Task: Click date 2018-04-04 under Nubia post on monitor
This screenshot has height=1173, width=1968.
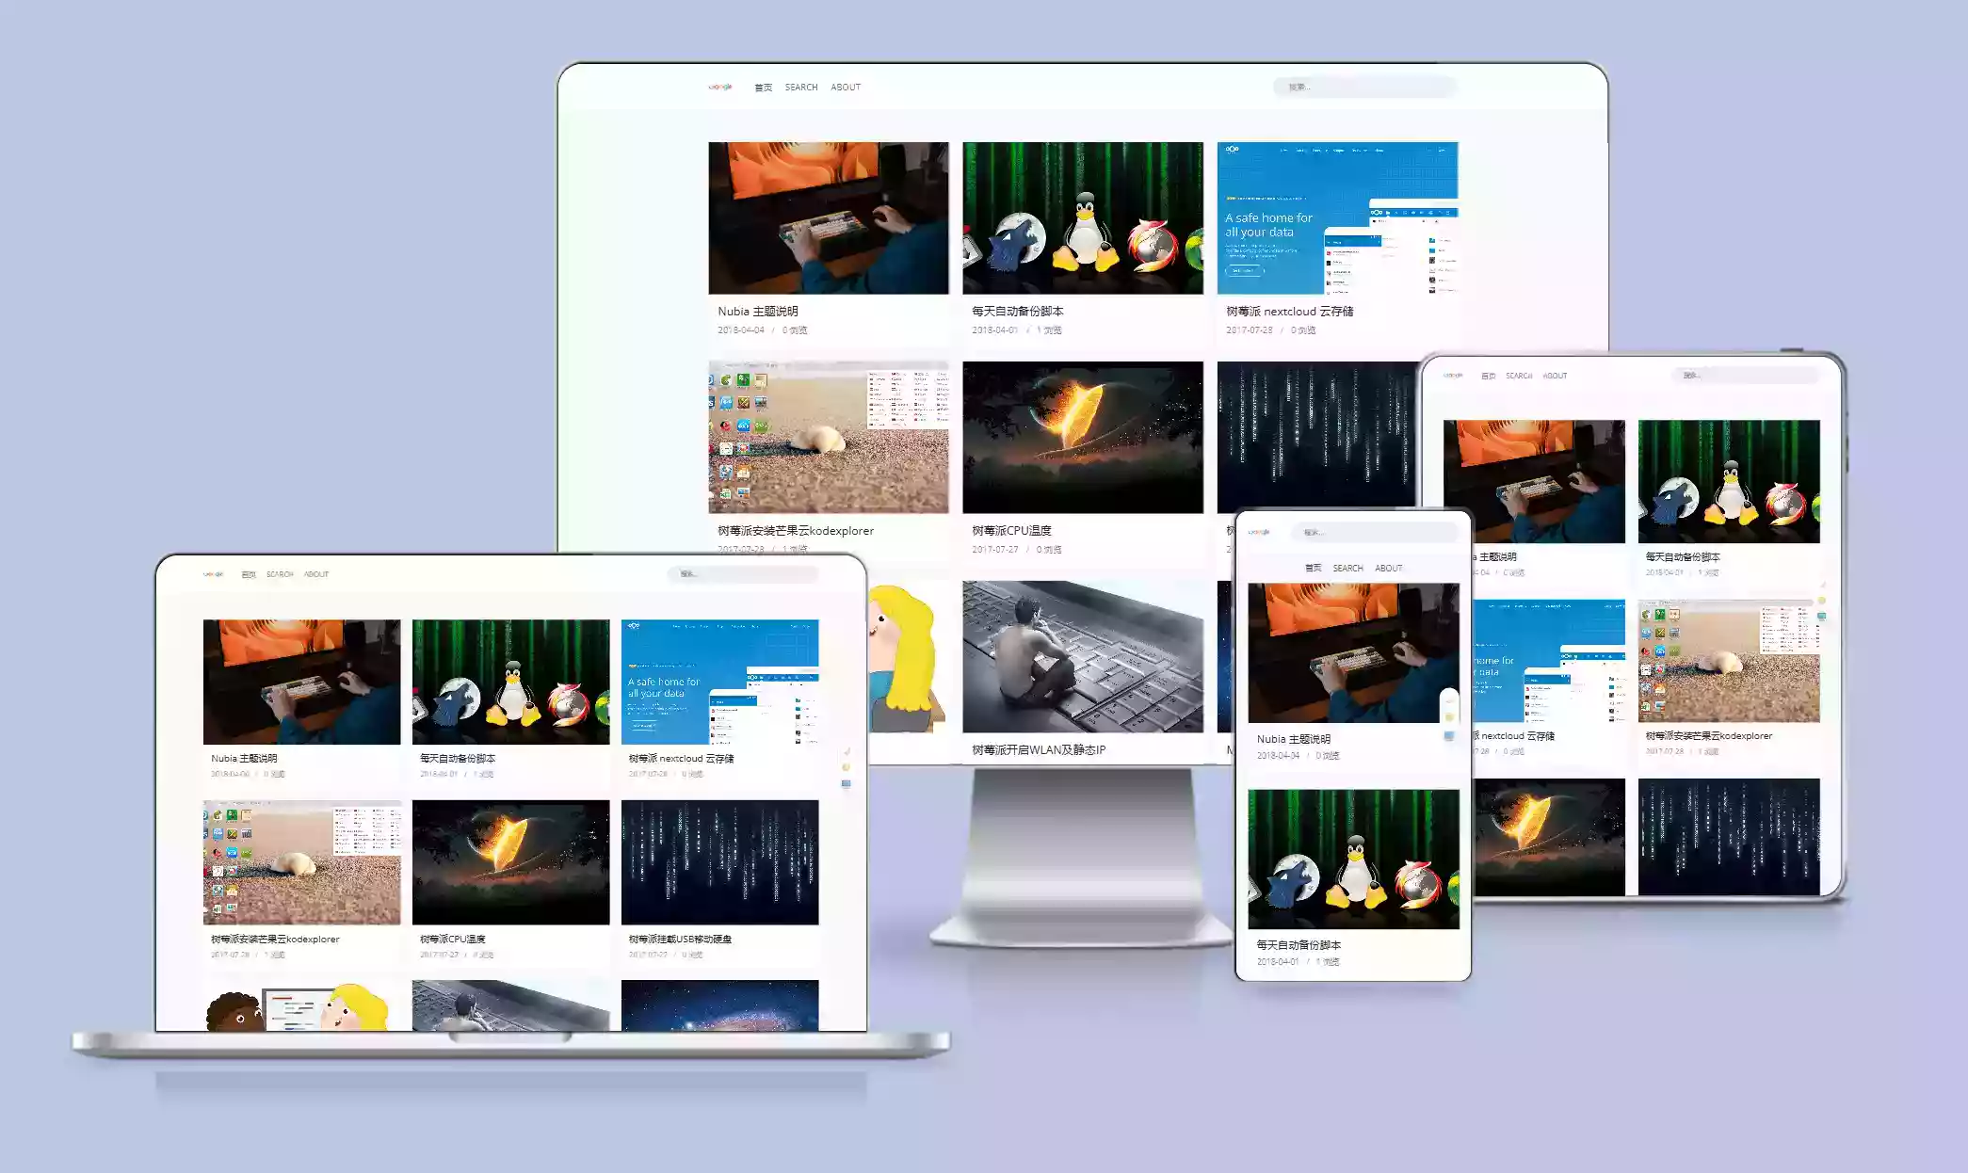Action: (741, 330)
